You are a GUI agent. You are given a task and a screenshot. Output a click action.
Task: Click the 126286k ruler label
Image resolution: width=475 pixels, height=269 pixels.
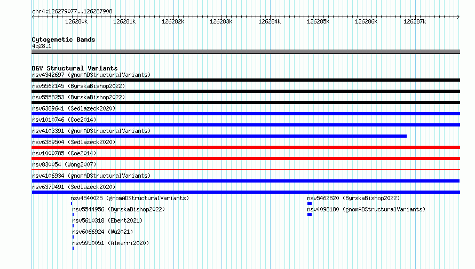click(x=366, y=21)
